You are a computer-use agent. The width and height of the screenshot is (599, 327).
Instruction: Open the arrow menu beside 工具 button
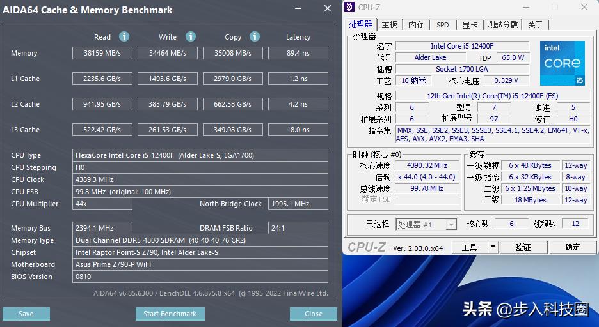point(492,247)
